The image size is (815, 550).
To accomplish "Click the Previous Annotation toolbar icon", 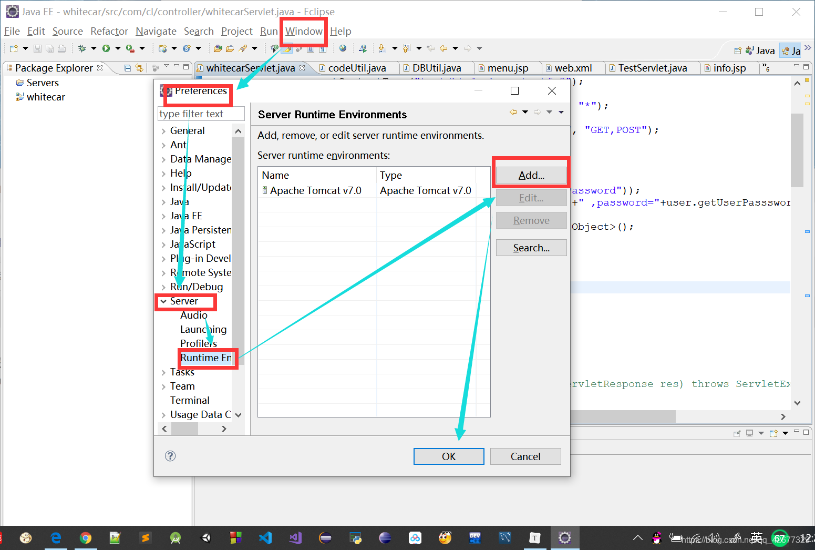I will [406, 48].
